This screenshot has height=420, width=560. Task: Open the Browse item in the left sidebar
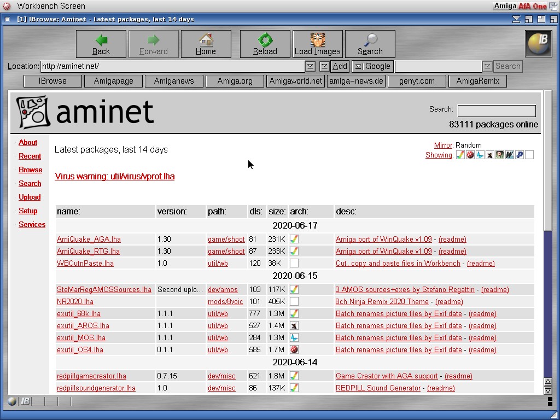point(30,170)
